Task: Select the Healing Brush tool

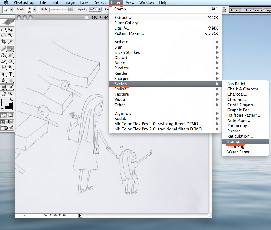Action: (3, 49)
